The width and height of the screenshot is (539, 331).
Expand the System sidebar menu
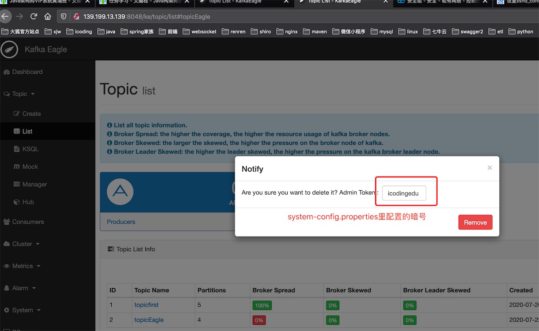pos(22,310)
